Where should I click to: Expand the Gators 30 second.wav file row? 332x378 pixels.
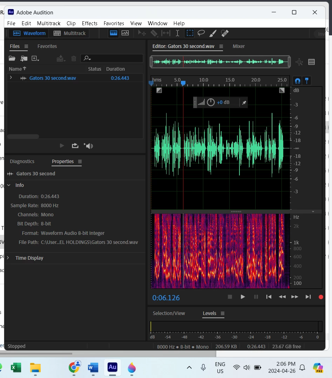(11, 78)
